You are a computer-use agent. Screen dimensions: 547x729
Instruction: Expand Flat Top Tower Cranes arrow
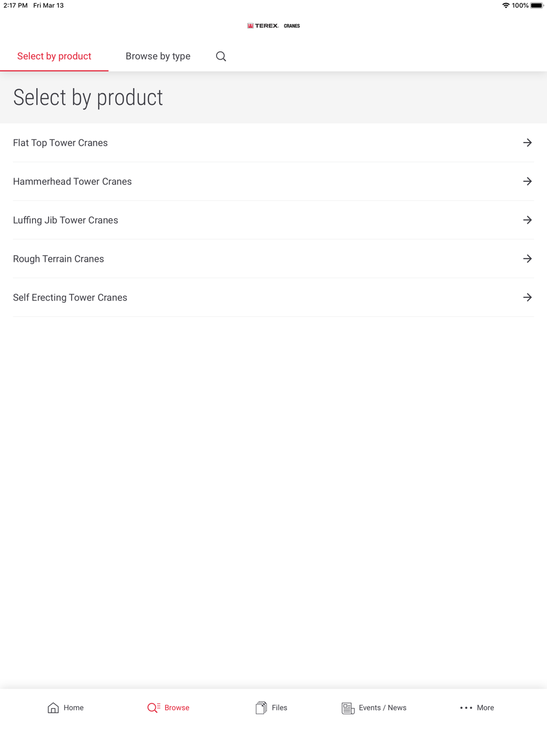coord(527,143)
